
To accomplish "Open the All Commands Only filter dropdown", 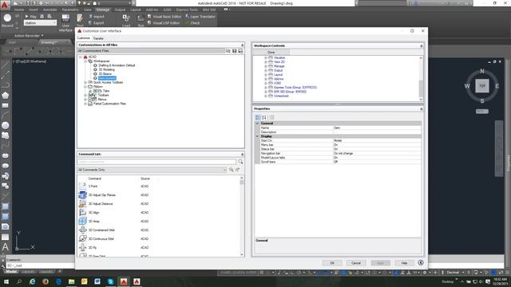I will (x=152, y=170).
